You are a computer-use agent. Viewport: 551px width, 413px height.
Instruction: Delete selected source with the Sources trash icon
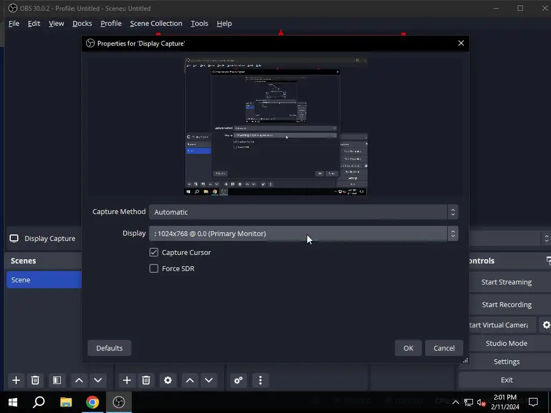coord(146,380)
